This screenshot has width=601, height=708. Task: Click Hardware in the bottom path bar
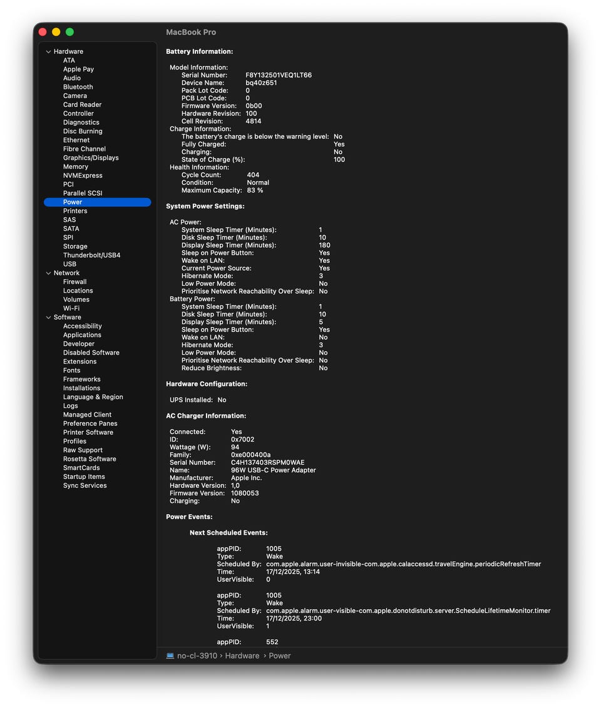click(242, 655)
